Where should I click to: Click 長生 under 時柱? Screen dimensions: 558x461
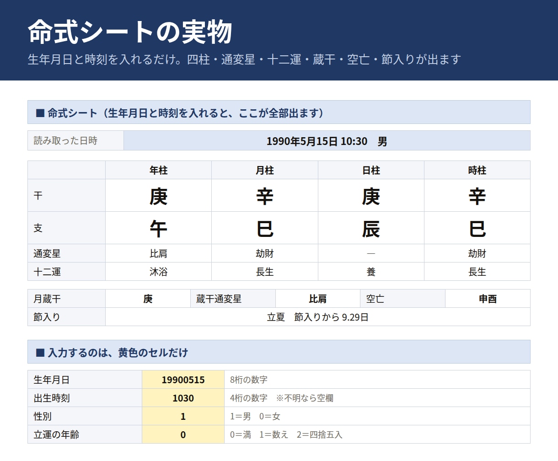click(477, 272)
